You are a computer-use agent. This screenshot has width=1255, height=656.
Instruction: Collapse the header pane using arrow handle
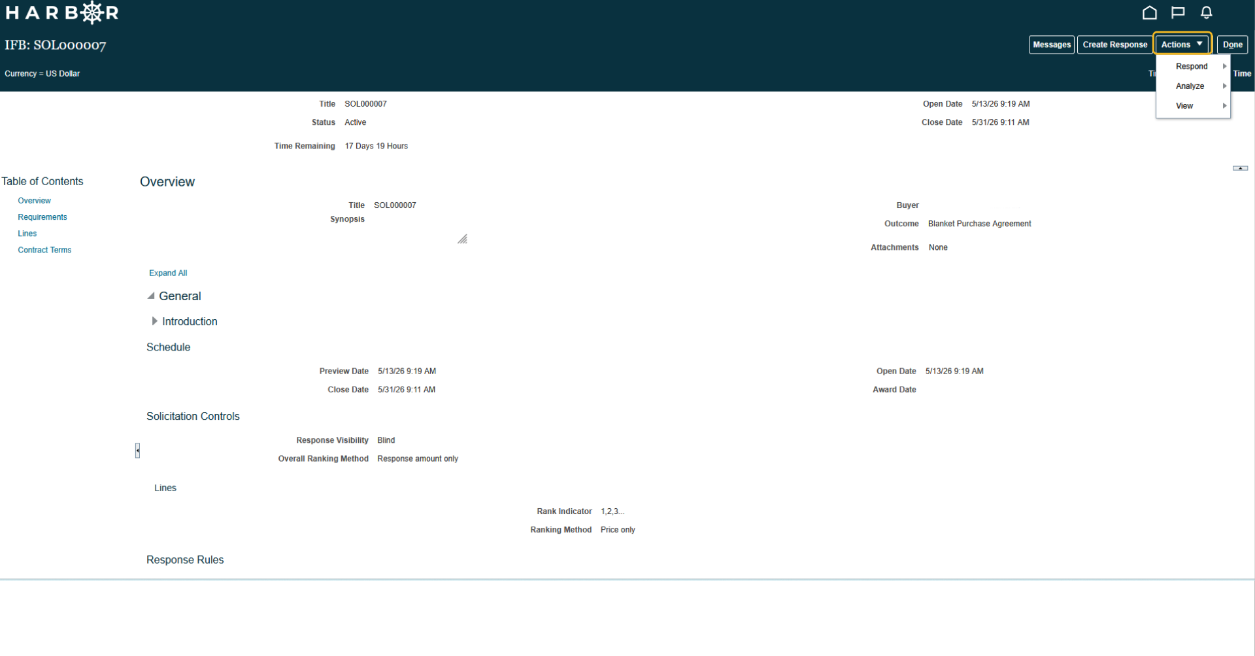(x=1240, y=168)
